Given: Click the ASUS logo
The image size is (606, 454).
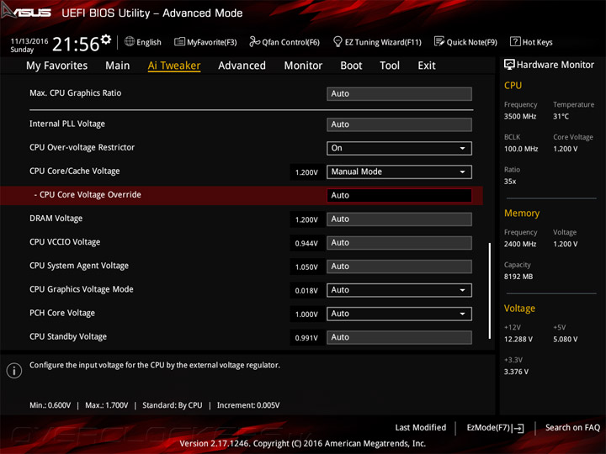Looking at the screenshot, I should click(x=26, y=12).
